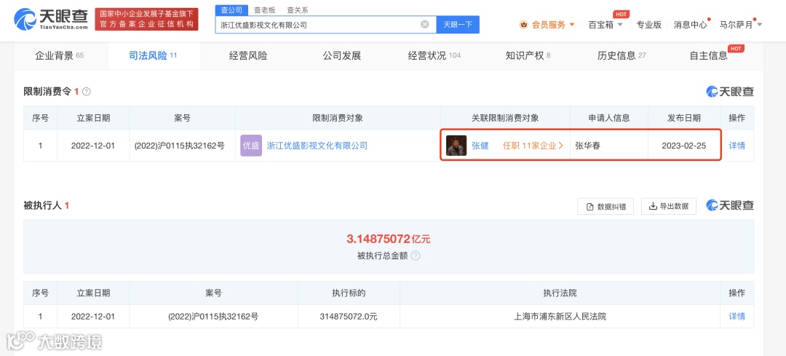Open the 百宝箱 dropdown
Image resolution: width=786 pixels, height=356 pixels.
coord(606,25)
